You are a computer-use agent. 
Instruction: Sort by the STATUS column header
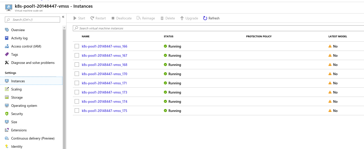pos(168,37)
